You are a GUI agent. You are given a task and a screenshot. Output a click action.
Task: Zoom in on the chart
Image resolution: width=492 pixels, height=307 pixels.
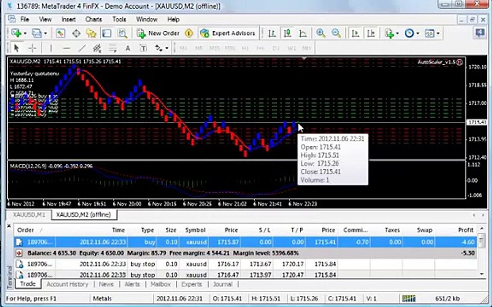(321, 33)
